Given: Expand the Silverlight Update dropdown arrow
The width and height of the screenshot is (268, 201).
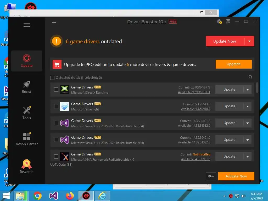Looking at the screenshot, I should (248, 106).
